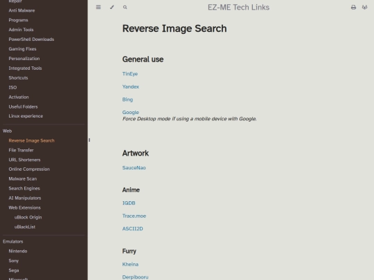Click the Reverse Image Search page title
This screenshot has width=374, height=280.
point(175,28)
